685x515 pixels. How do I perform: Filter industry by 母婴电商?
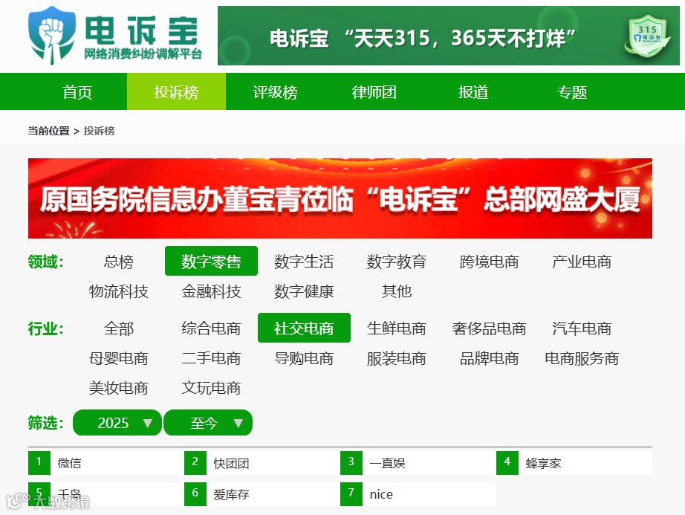[x=118, y=358]
